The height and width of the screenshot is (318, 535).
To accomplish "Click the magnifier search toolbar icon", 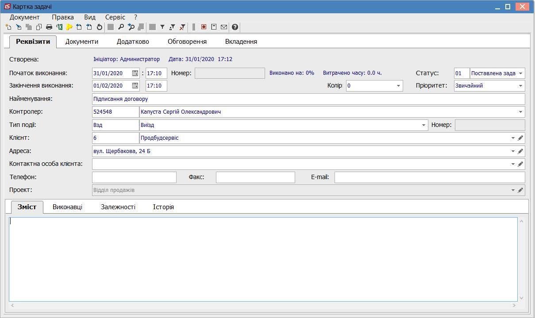I will coord(121,27).
